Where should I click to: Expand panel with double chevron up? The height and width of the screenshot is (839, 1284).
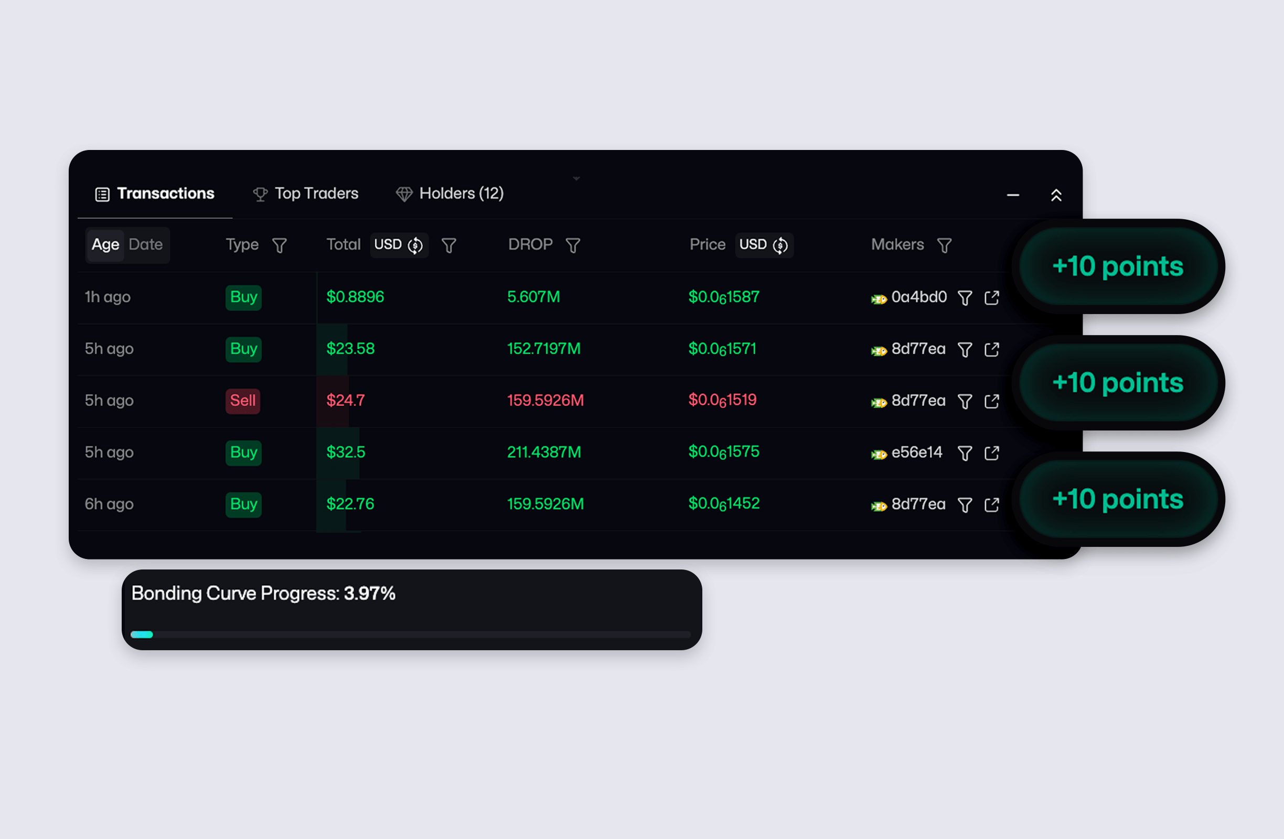click(x=1056, y=195)
